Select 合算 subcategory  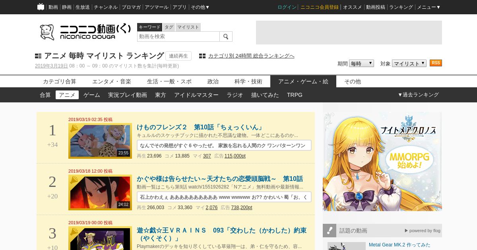45,95
